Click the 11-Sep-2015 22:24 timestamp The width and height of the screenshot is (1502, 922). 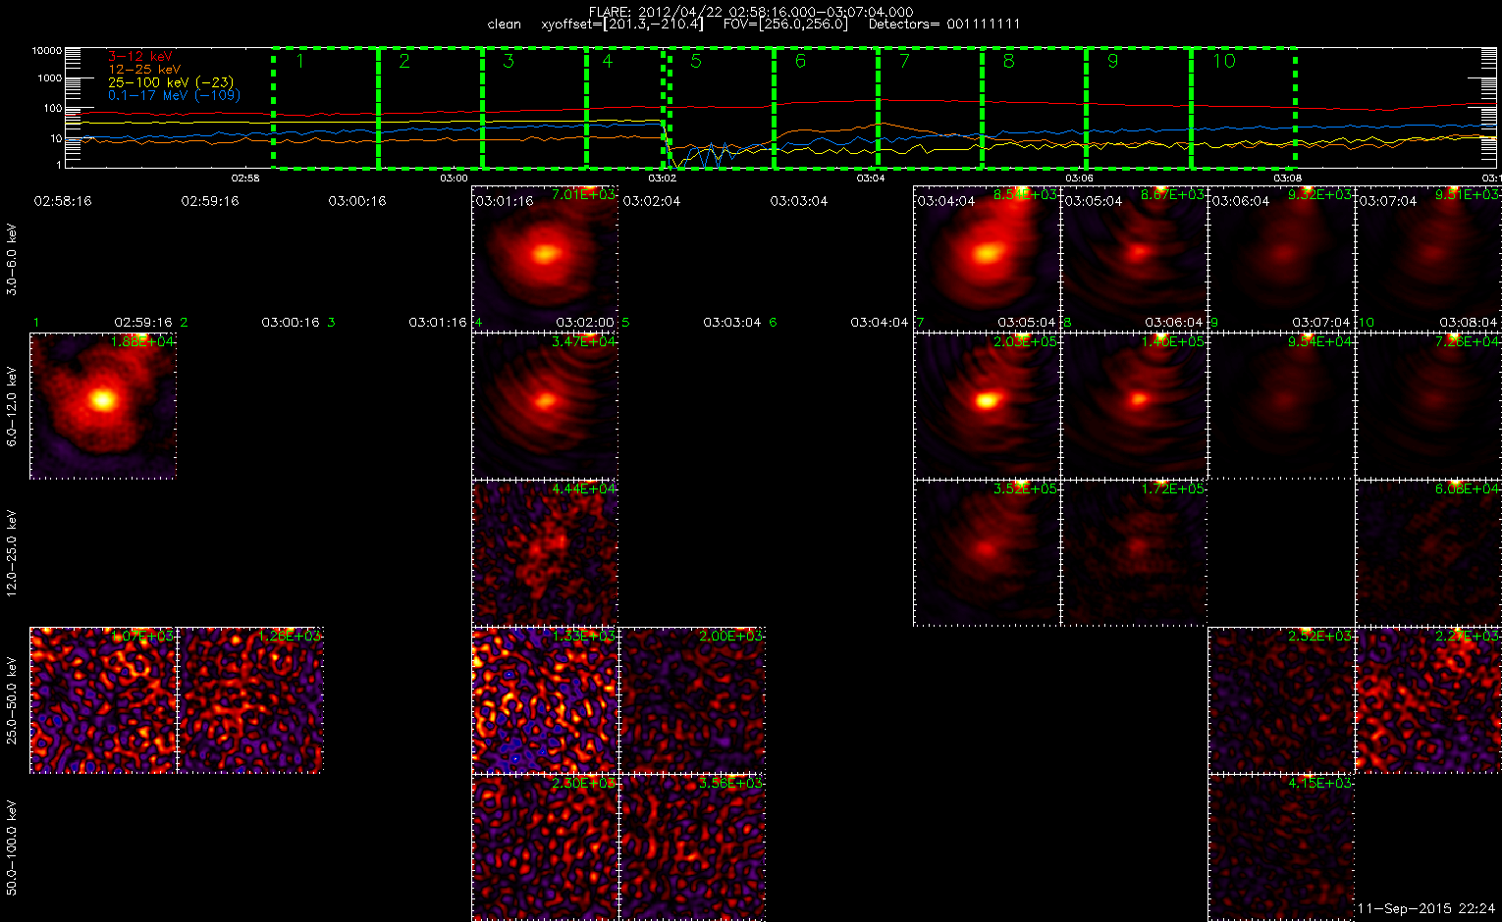click(x=1425, y=909)
